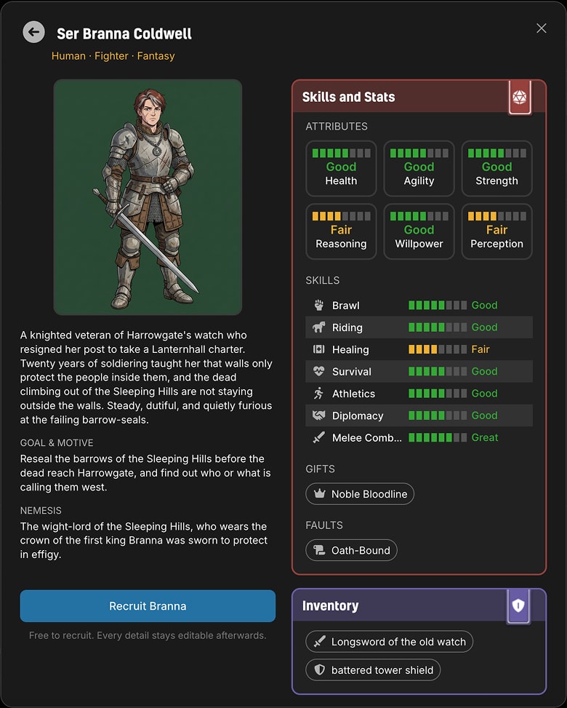Click the Healing skill label
The width and height of the screenshot is (567, 708).
pyautogui.click(x=350, y=350)
